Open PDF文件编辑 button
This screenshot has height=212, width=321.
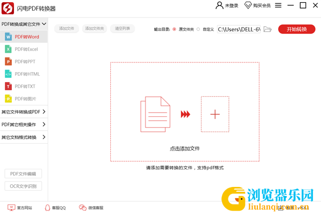pos(23,174)
